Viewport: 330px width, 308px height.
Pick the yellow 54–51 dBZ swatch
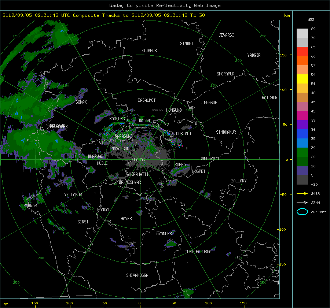pyautogui.click(x=302, y=79)
